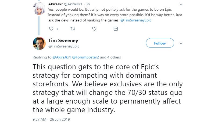
Task: Follow Tim Sweeney
Action: click(x=160, y=43)
